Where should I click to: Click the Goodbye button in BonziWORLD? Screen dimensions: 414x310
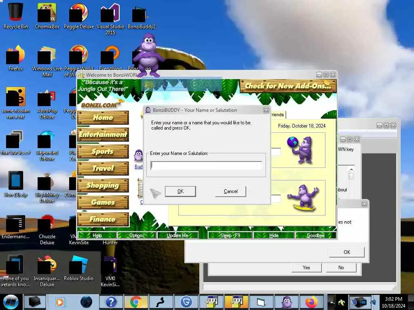pyautogui.click(x=316, y=235)
